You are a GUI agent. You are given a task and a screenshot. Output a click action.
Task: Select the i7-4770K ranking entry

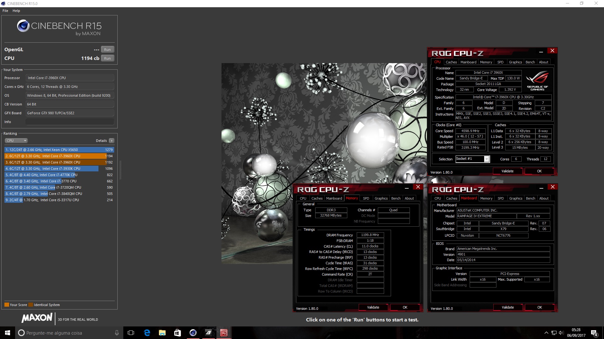[59, 175]
